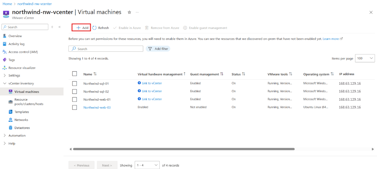Open Tags in the sidebar

12,60
